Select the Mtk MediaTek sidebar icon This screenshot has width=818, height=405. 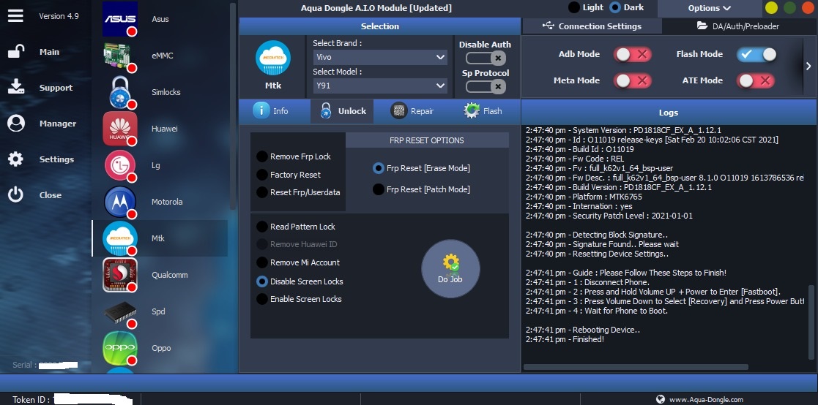120,238
